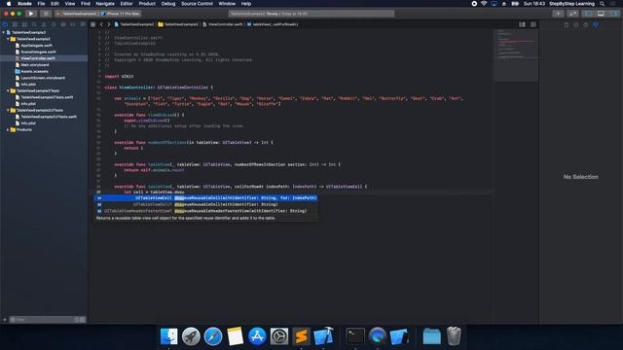Collapse the TableViewExample2 folder group

8,39
